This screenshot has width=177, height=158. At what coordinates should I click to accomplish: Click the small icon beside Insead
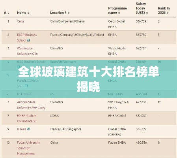(28, 129)
